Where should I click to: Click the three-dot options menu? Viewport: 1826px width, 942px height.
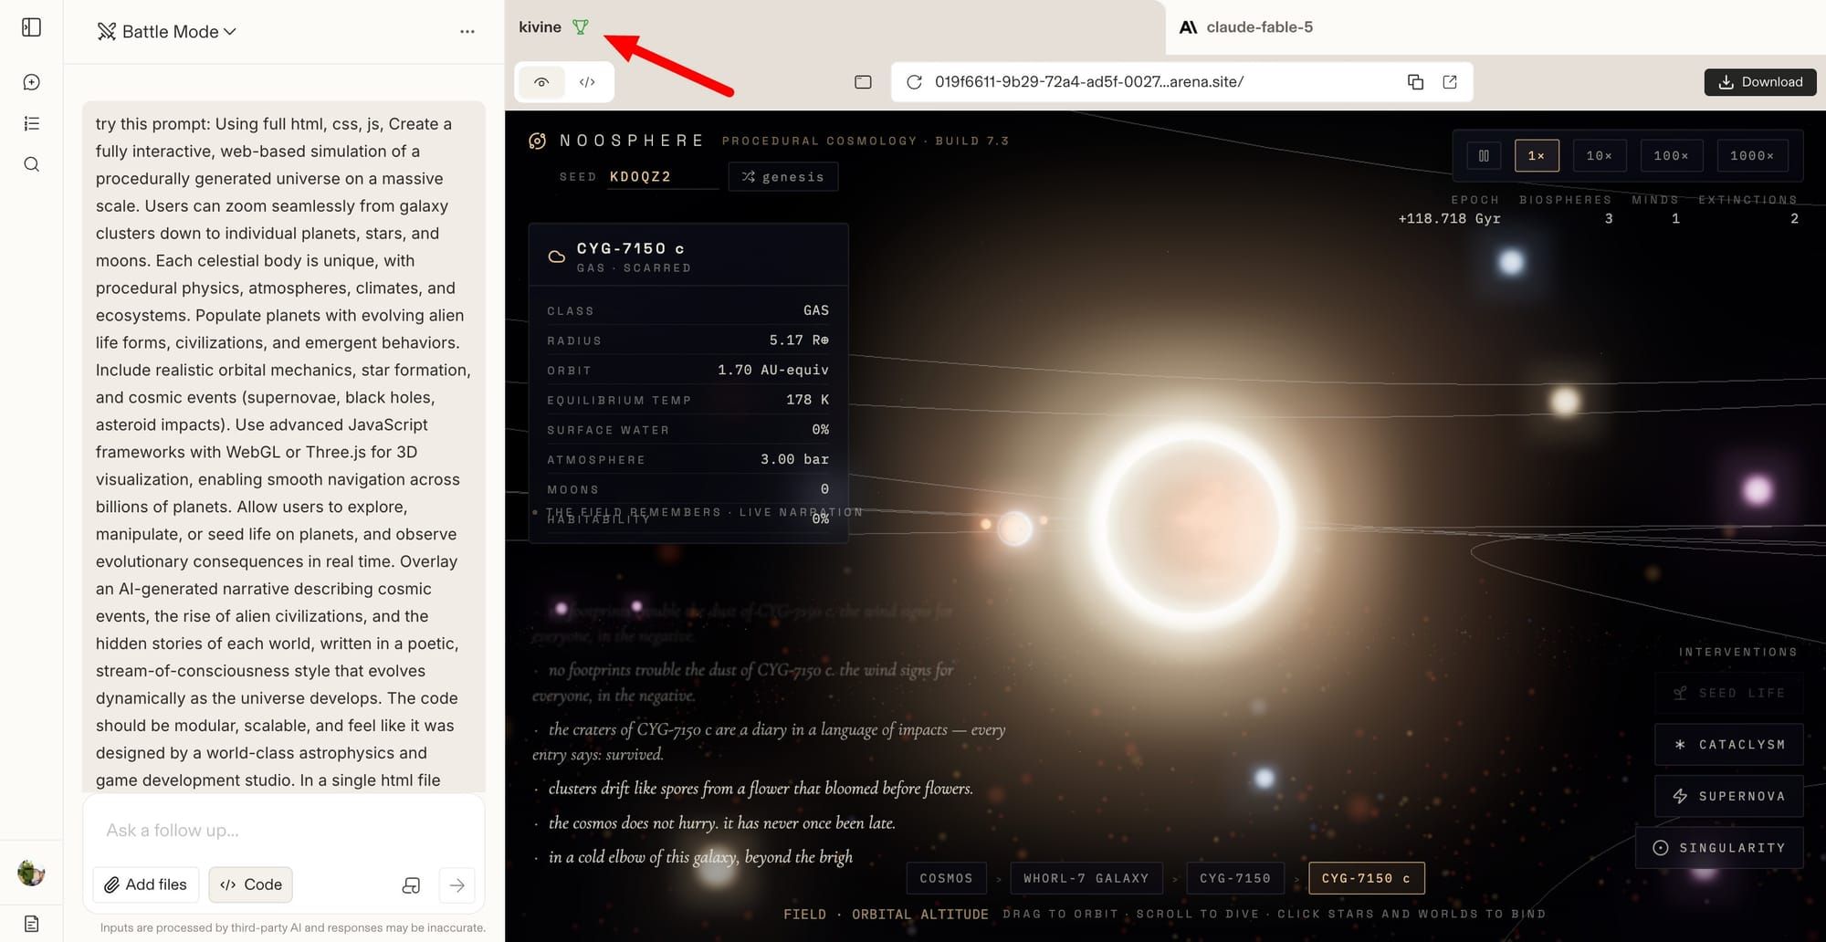467,31
